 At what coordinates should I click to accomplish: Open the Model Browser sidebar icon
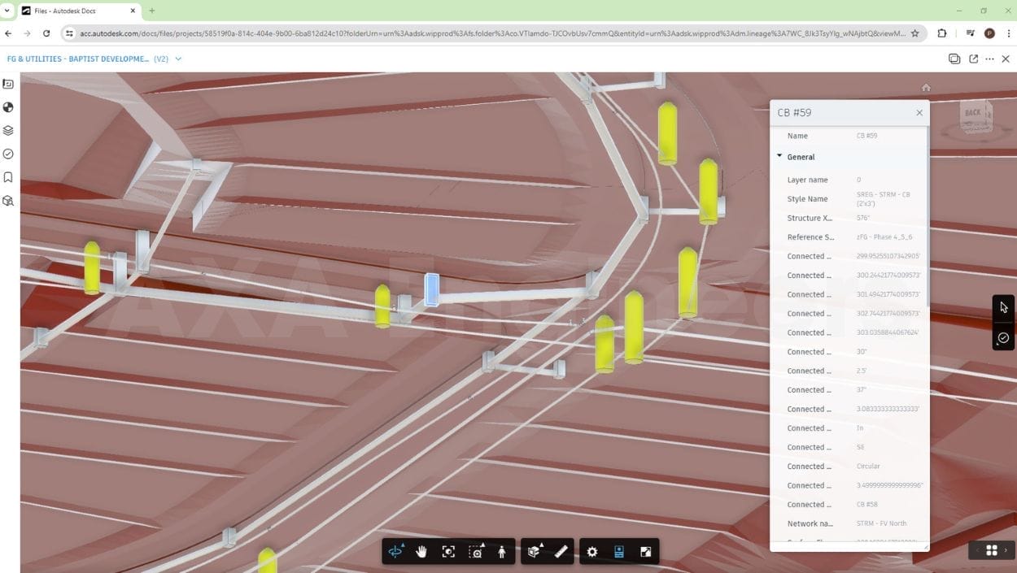(8, 200)
